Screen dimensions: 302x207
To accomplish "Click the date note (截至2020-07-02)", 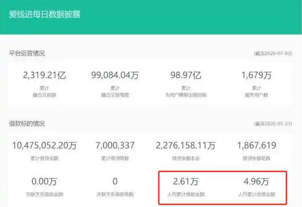I will coord(273,53).
